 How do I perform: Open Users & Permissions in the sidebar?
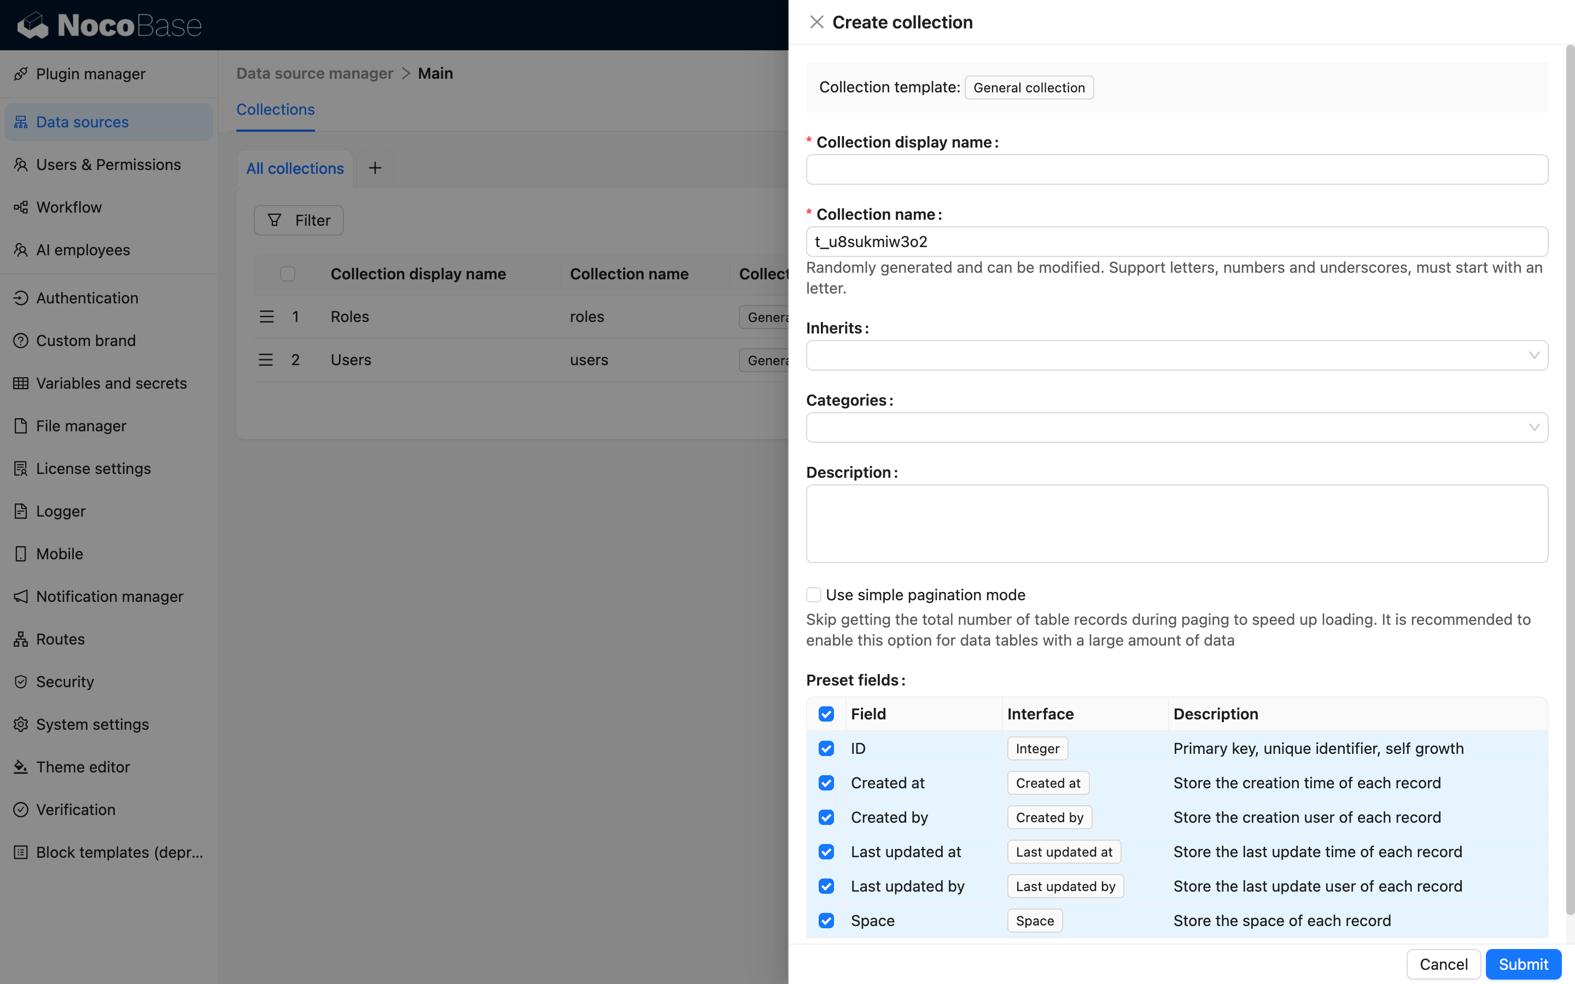(x=108, y=165)
